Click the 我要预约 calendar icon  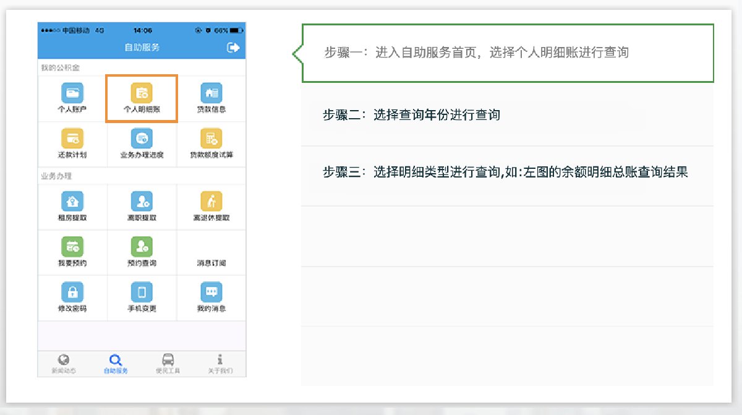point(72,247)
